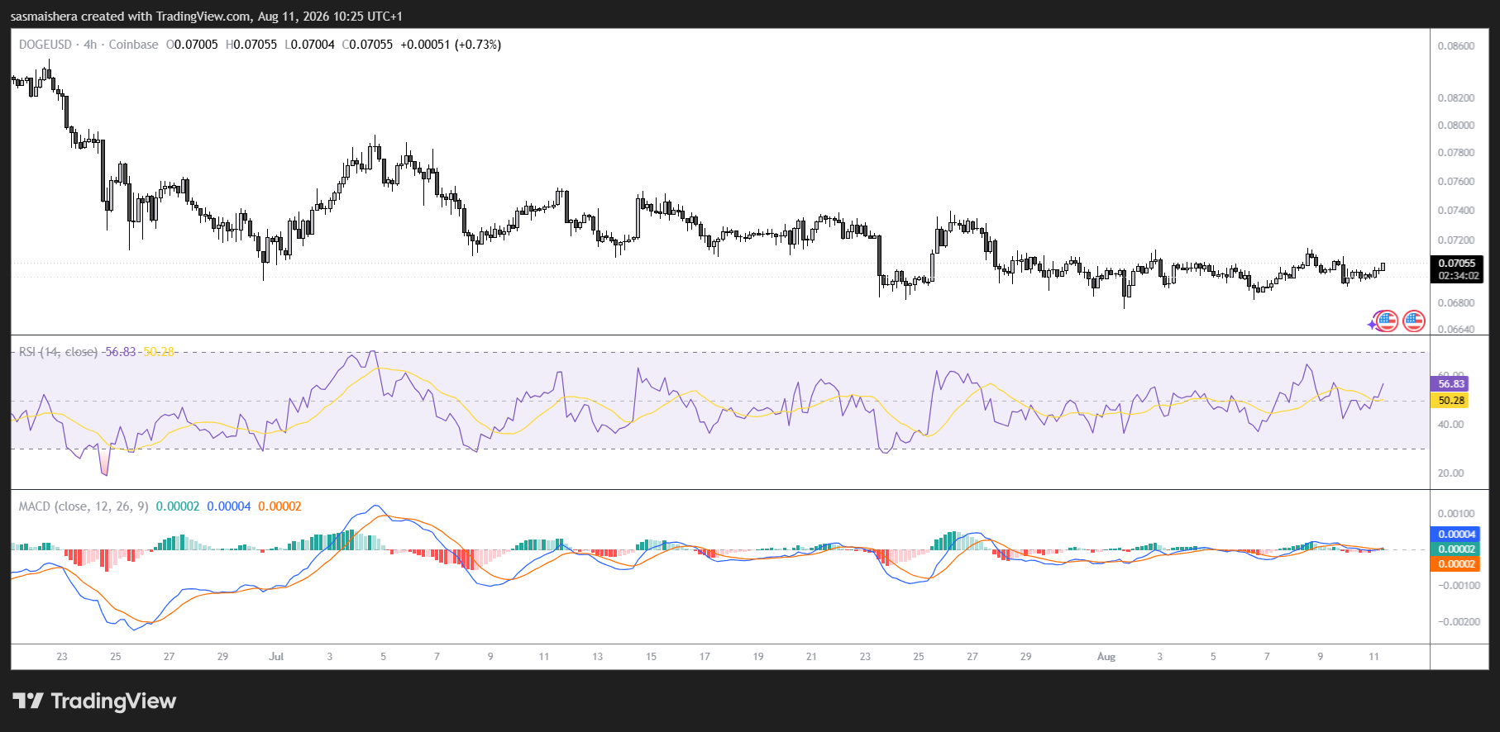Open the RSI (14, close) indicator legend title
Image resolution: width=1500 pixels, height=732 pixels.
[58, 352]
